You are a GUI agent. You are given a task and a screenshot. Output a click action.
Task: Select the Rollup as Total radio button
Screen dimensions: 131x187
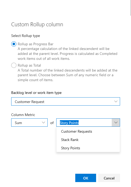14,65
